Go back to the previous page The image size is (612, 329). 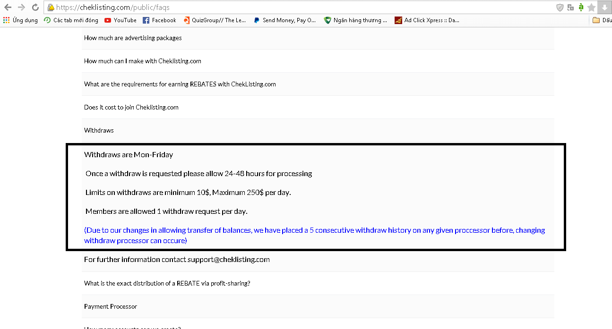click(x=8, y=8)
